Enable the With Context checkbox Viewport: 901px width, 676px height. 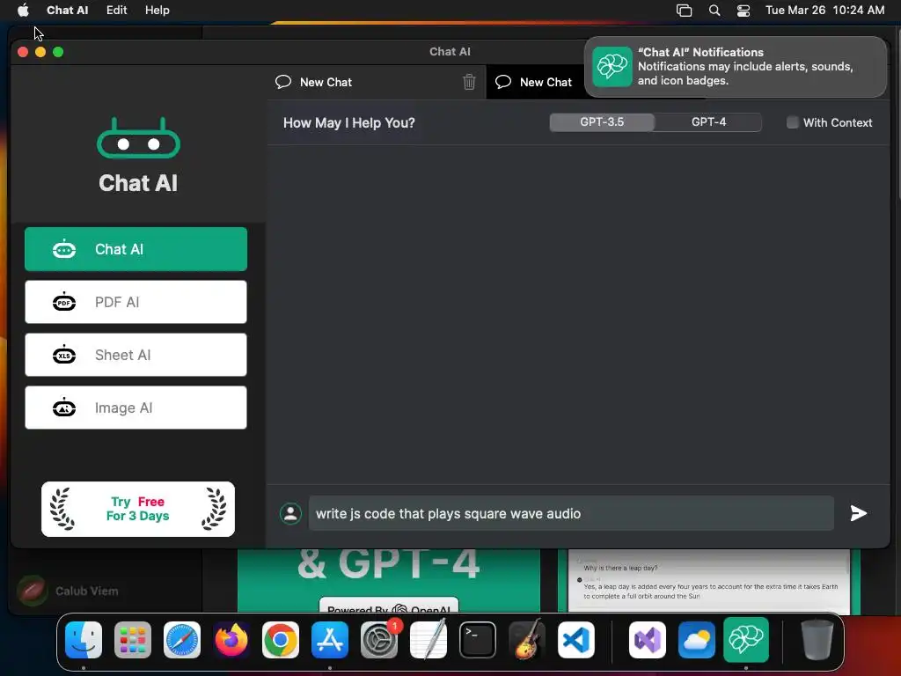pyautogui.click(x=793, y=122)
